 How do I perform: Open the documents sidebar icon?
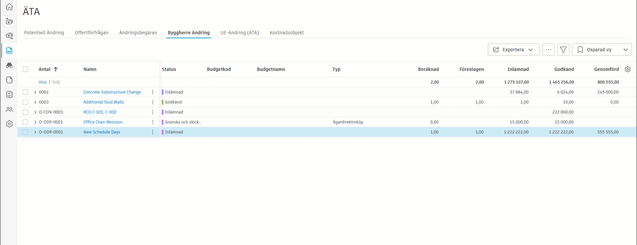coord(9,80)
